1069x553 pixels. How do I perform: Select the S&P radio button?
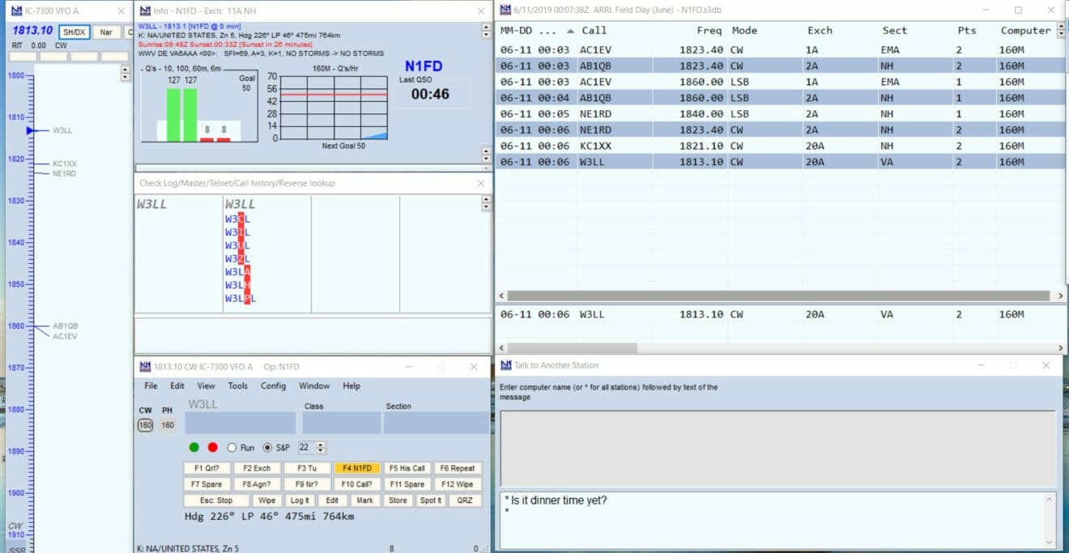267,448
